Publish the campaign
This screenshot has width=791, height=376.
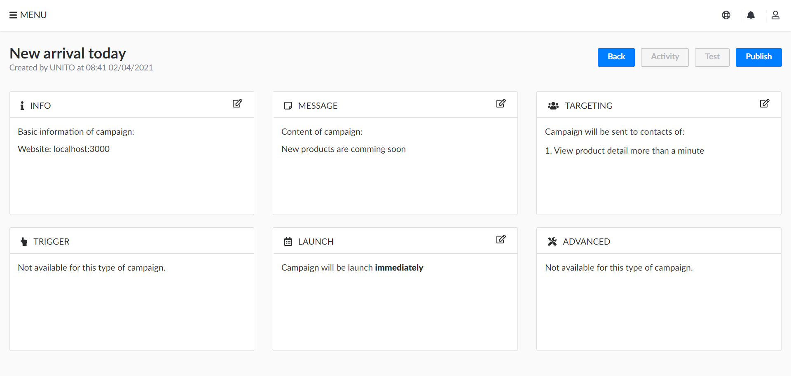758,57
